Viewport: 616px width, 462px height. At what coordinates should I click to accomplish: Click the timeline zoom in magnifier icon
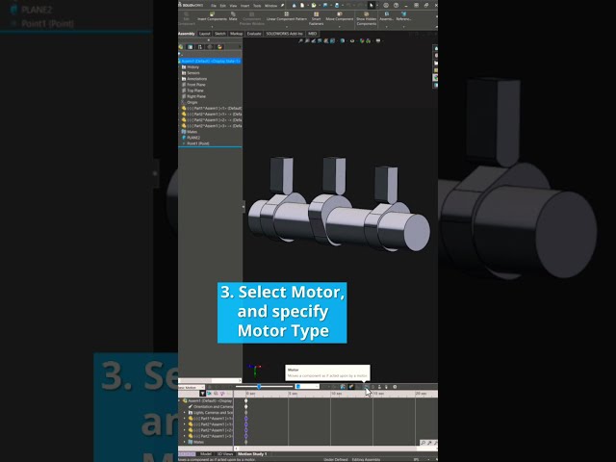click(x=429, y=443)
